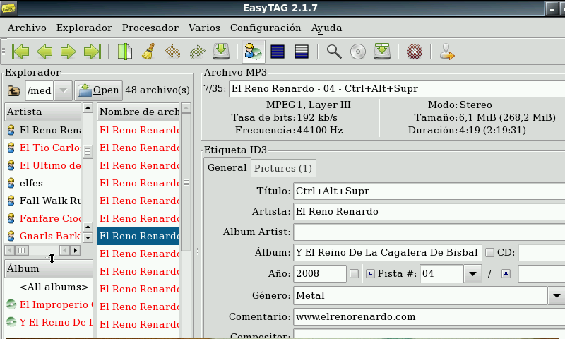565x339 pixels.
Task: Click the Comentario field
Action: [429, 316]
